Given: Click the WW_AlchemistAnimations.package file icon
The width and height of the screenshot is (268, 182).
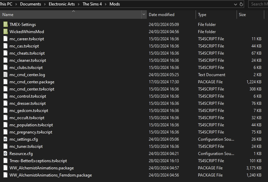Looking at the screenshot, I should 5,168.
